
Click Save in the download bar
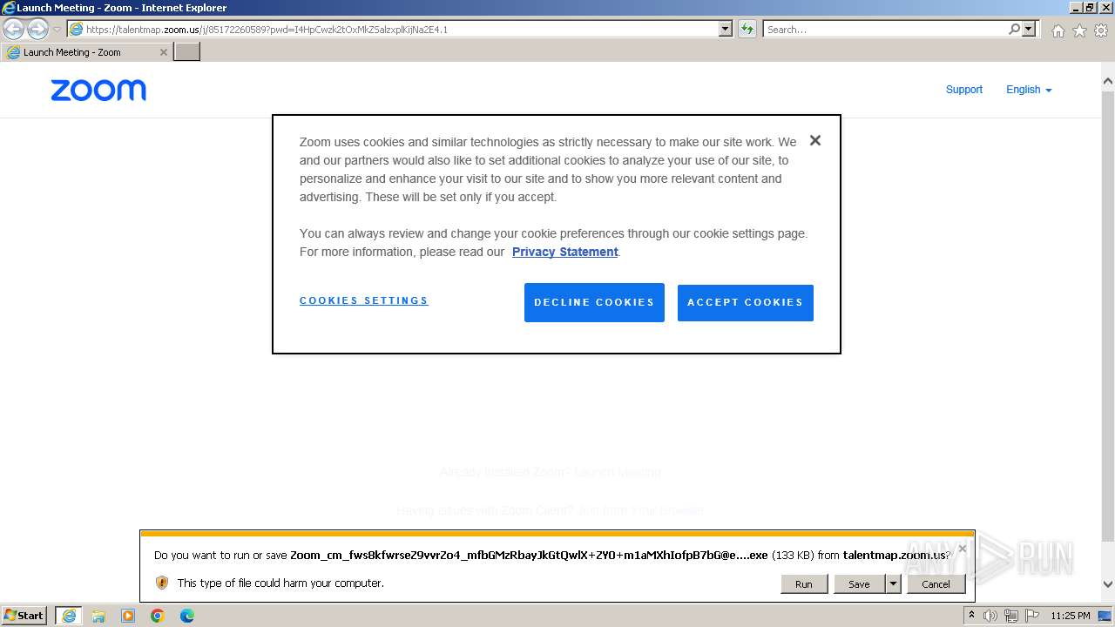[x=859, y=583]
